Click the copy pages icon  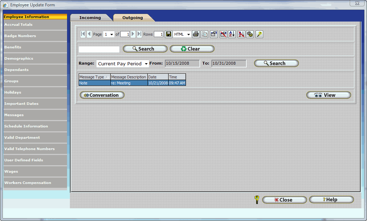[204, 34]
